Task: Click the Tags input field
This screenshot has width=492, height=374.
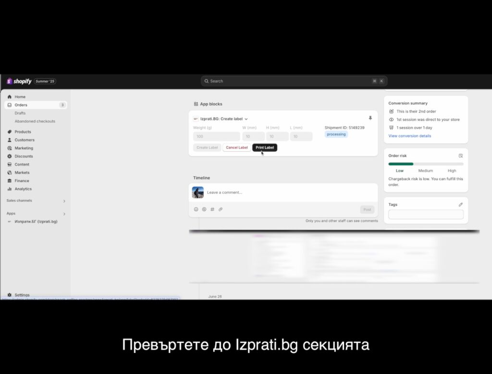Action: pyautogui.click(x=426, y=215)
